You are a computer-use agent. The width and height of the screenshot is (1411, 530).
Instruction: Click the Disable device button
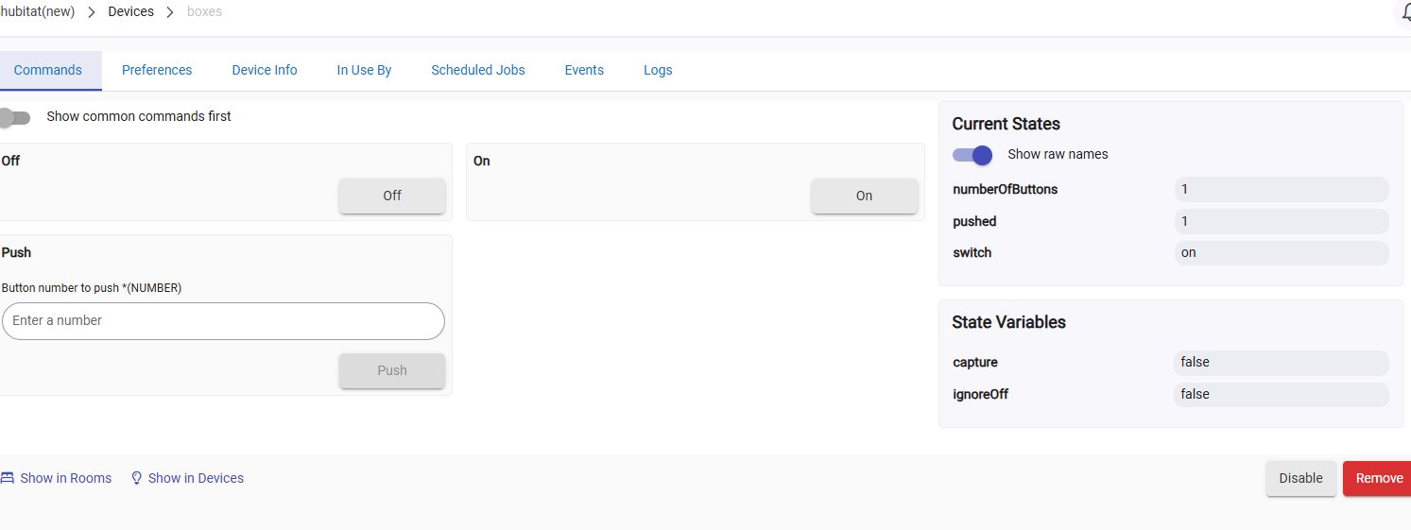(1300, 478)
